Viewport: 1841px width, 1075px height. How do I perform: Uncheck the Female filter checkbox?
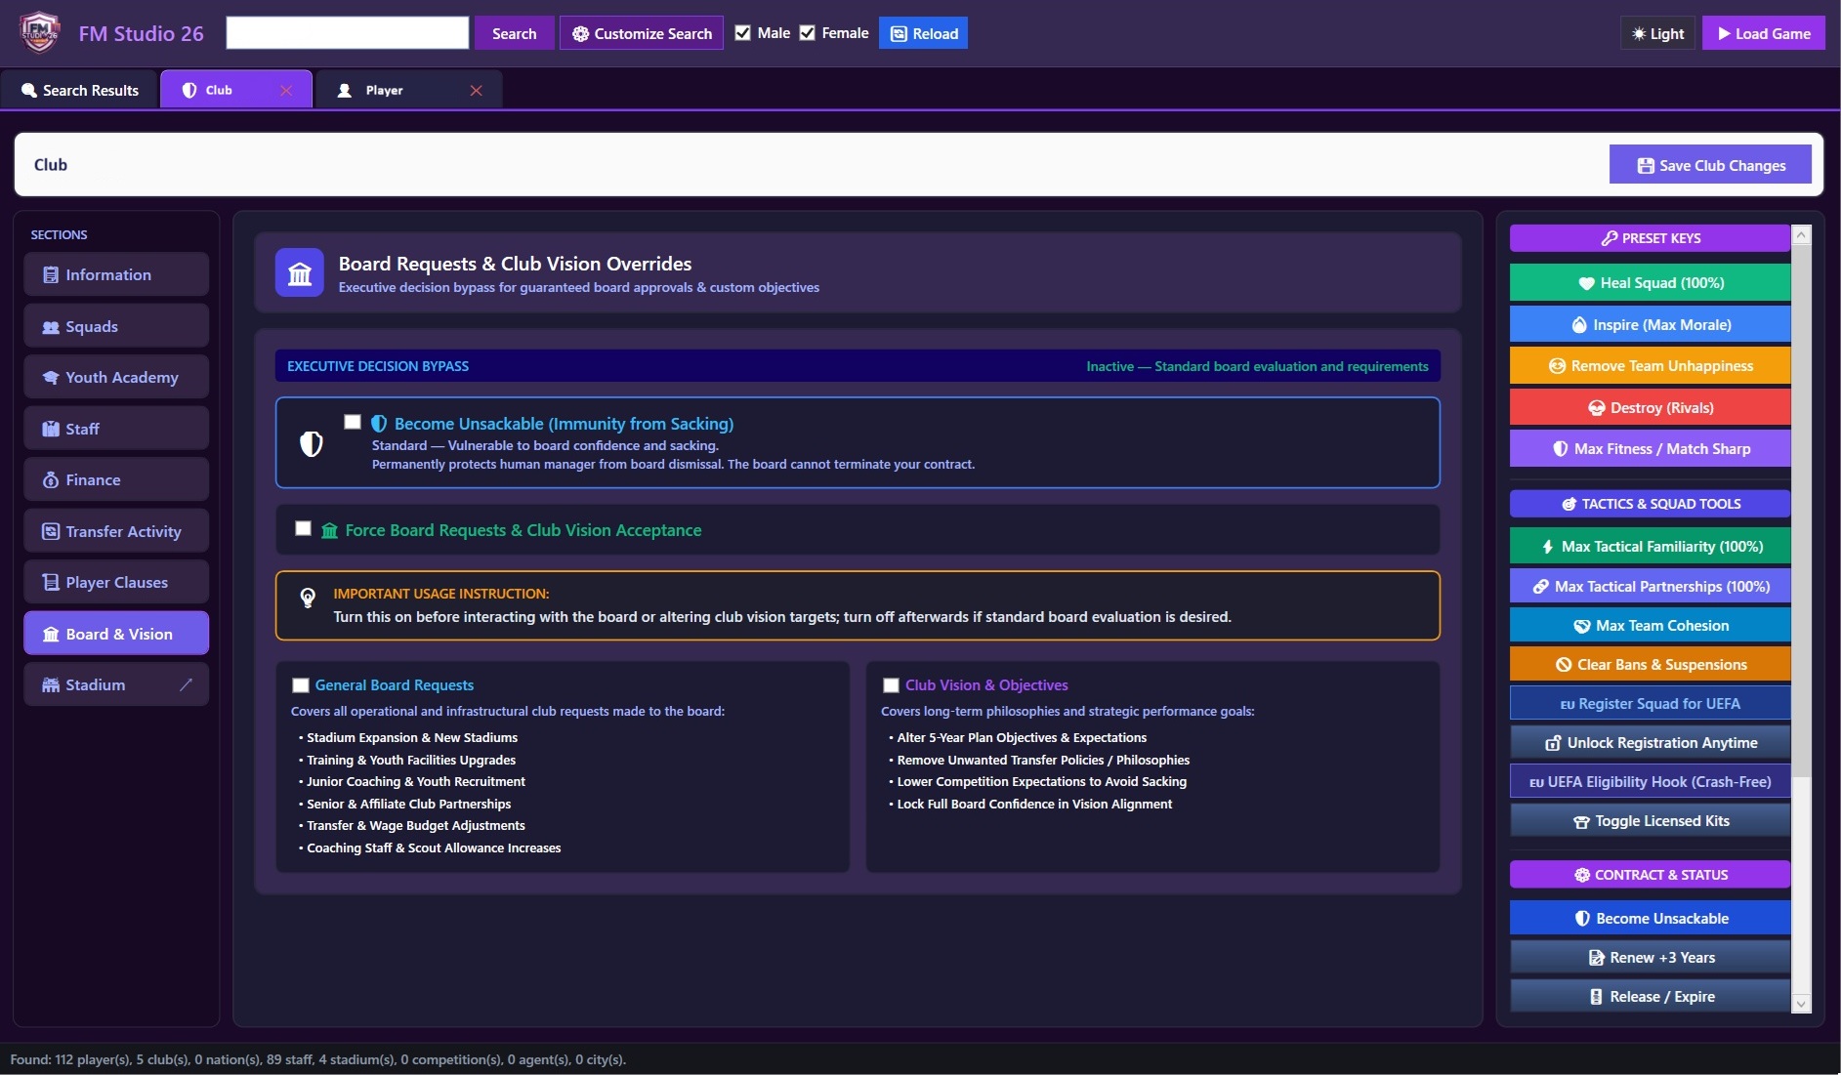tap(808, 33)
